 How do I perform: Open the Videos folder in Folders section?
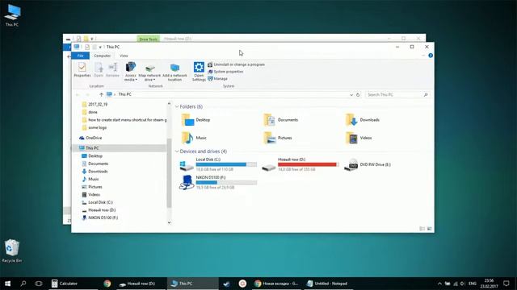tap(359, 138)
